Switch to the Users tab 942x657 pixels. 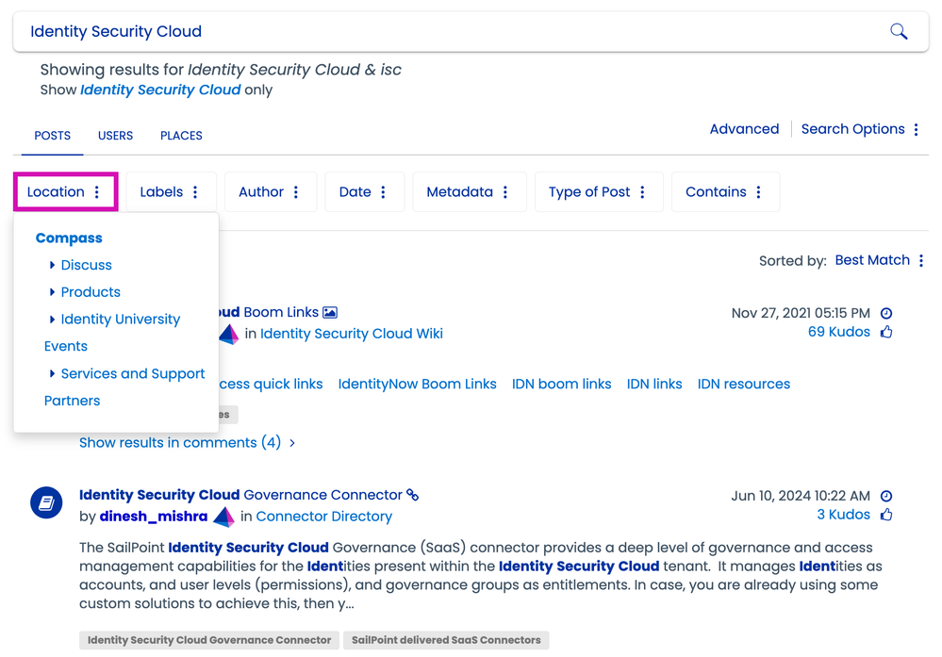[115, 136]
